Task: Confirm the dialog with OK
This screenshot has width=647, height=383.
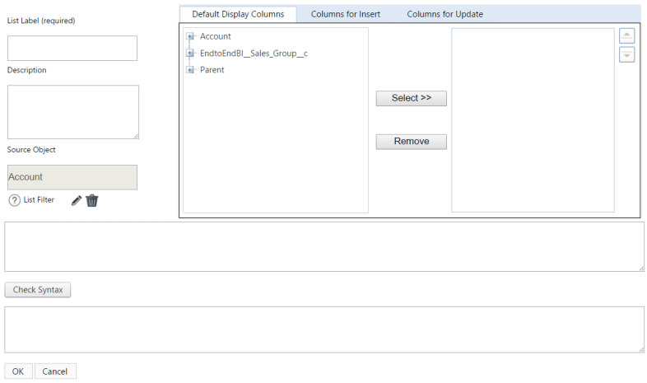Action: tap(17, 371)
